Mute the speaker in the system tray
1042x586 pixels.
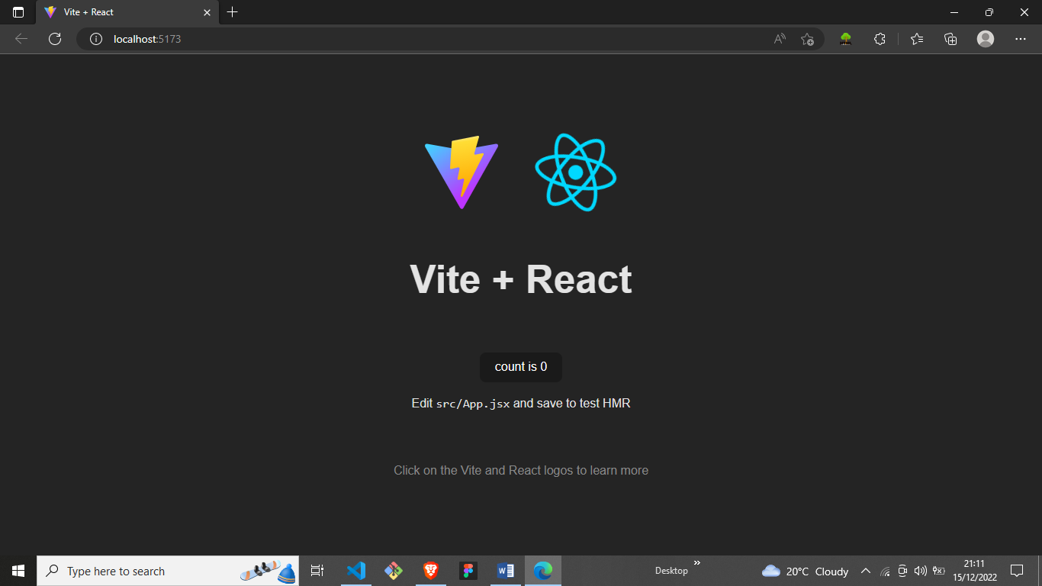[919, 571]
